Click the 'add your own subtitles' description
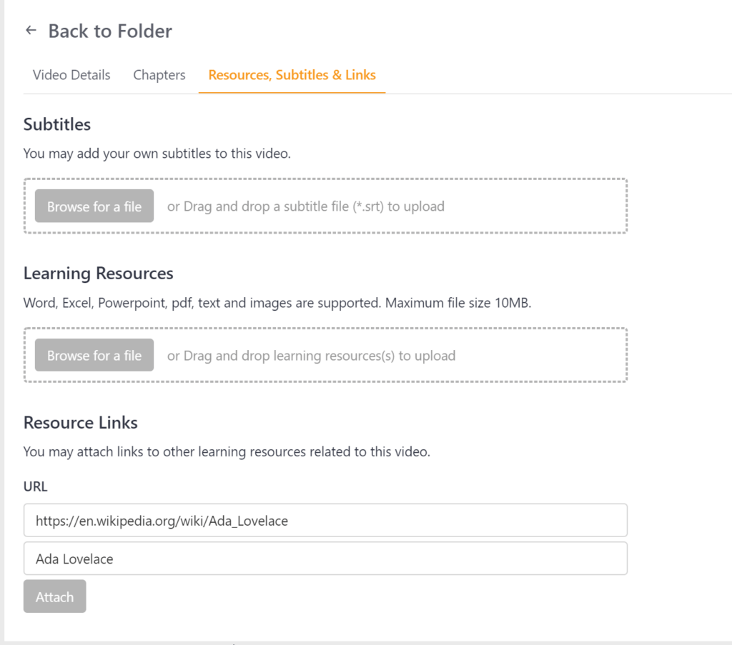 tap(157, 154)
